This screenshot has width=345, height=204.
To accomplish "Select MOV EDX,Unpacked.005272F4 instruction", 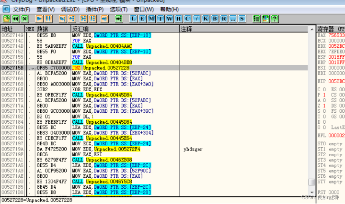I will click(x=106, y=149).
